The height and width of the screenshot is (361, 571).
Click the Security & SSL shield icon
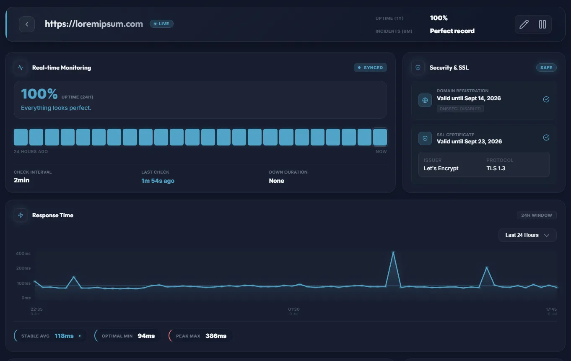(418, 68)
